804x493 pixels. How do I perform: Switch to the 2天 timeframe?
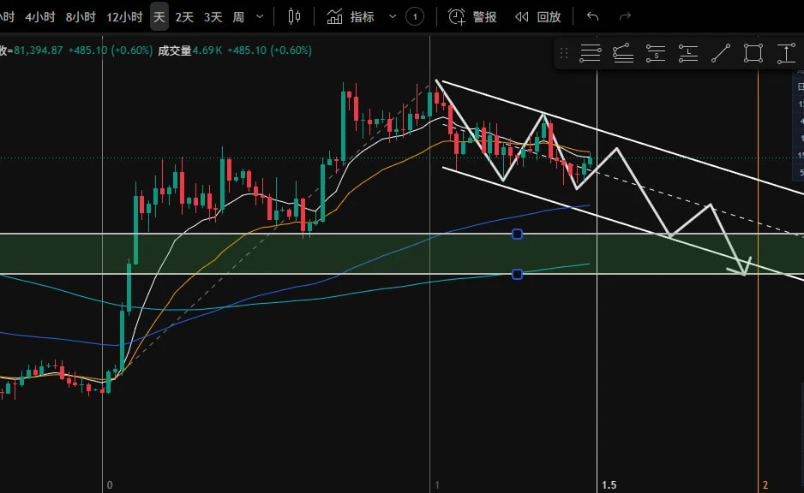point(184,17)
